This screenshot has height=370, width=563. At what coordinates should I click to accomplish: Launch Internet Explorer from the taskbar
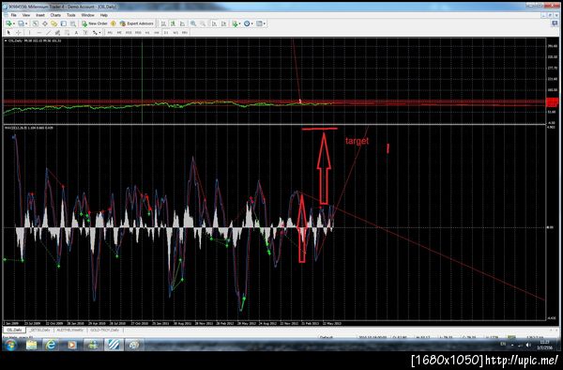click(x=51, y=345)
